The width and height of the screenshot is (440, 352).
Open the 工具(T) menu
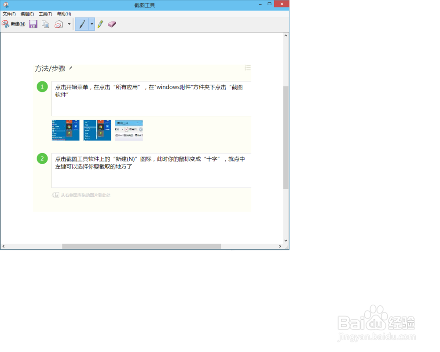(45, 14)
